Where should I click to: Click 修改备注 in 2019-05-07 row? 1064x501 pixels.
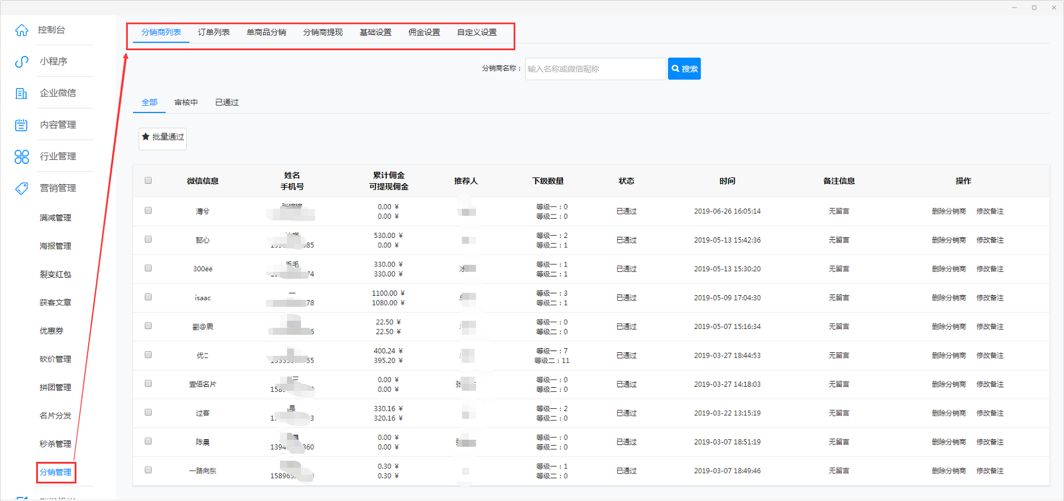point(990,327)
